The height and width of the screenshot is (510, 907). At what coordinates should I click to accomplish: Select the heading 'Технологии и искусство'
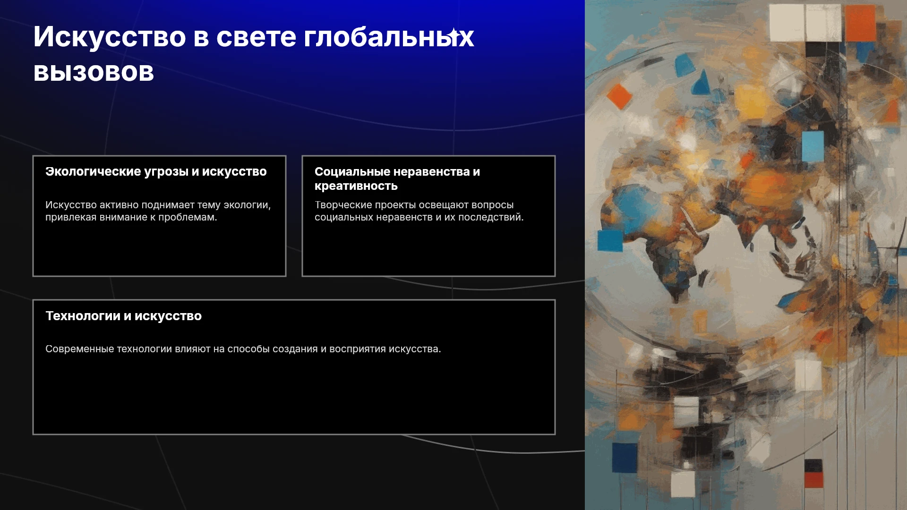click(123, 316)
